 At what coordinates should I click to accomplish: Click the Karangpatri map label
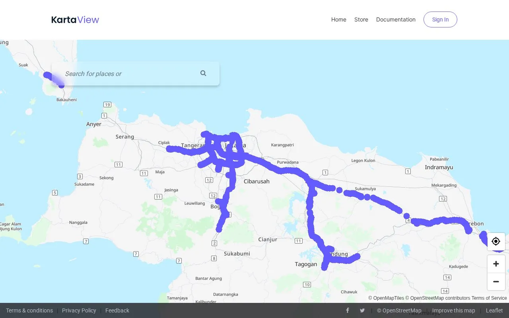click(282, 145)
